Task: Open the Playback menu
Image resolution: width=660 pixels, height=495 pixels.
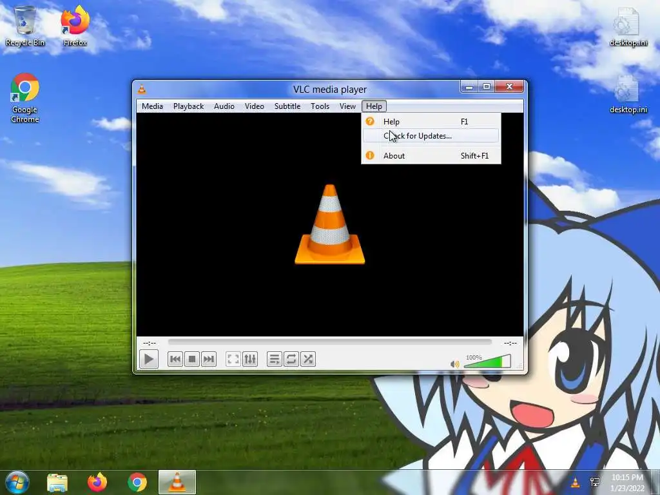Action: coord(189,106)
